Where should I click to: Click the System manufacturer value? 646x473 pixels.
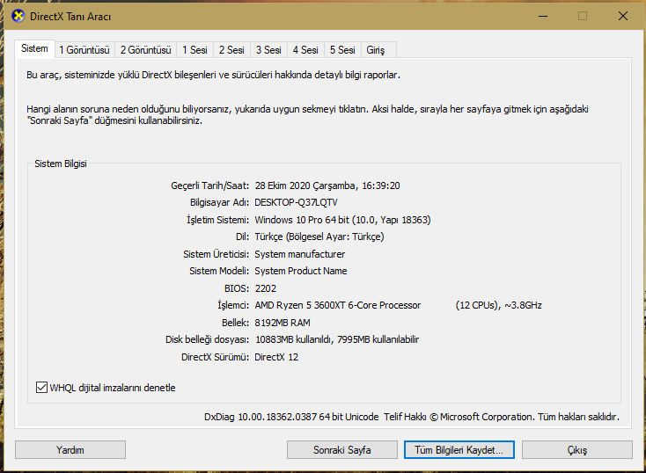pyautogui.click(x=300, y=254)
